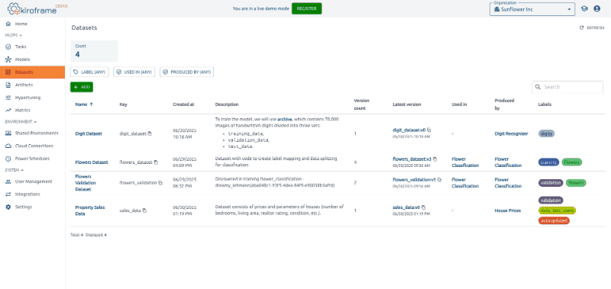
Task: Collapse the MLOPS sidebar section
Action: (14, 35)
